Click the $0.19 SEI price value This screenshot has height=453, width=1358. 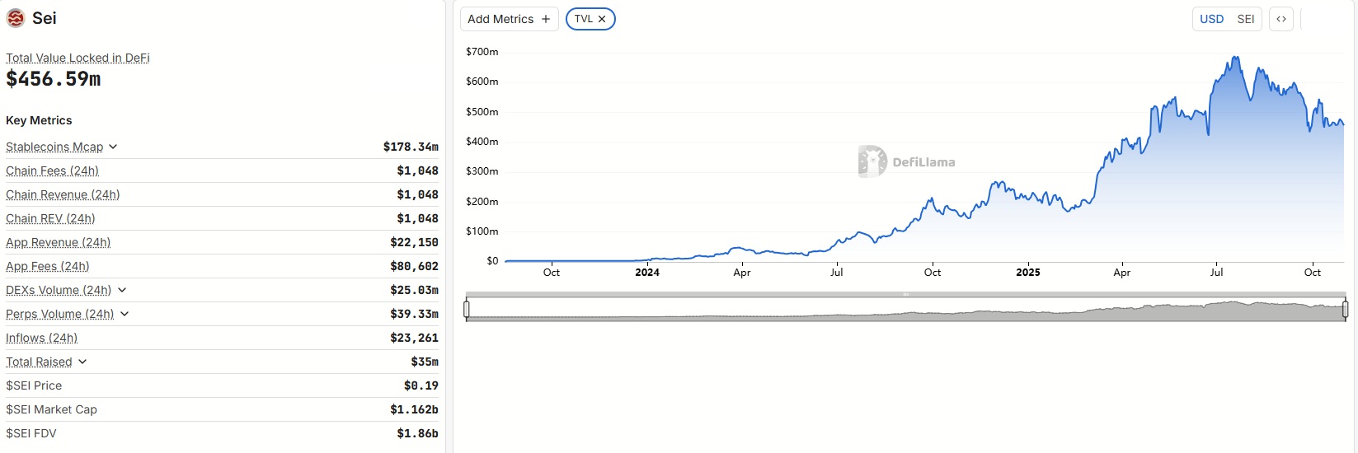tap(421, 385)
